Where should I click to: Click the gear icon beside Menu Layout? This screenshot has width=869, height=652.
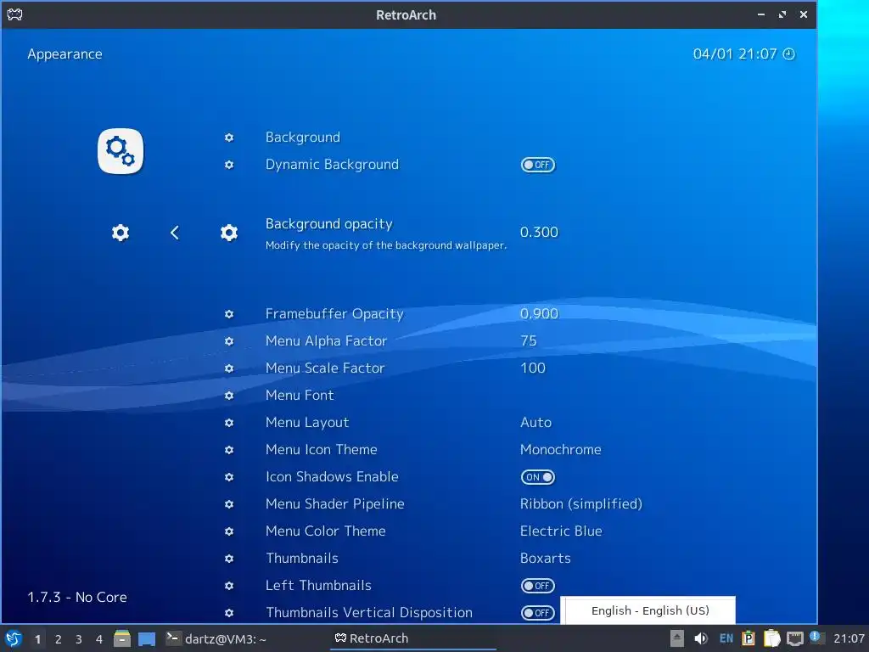tap(229, 423)
